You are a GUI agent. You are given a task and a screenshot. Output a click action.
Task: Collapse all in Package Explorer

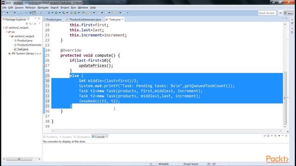(x=27, y=24)
